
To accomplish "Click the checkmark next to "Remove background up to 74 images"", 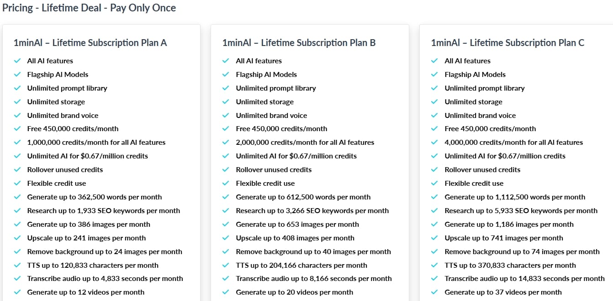I will click(435, 251).
